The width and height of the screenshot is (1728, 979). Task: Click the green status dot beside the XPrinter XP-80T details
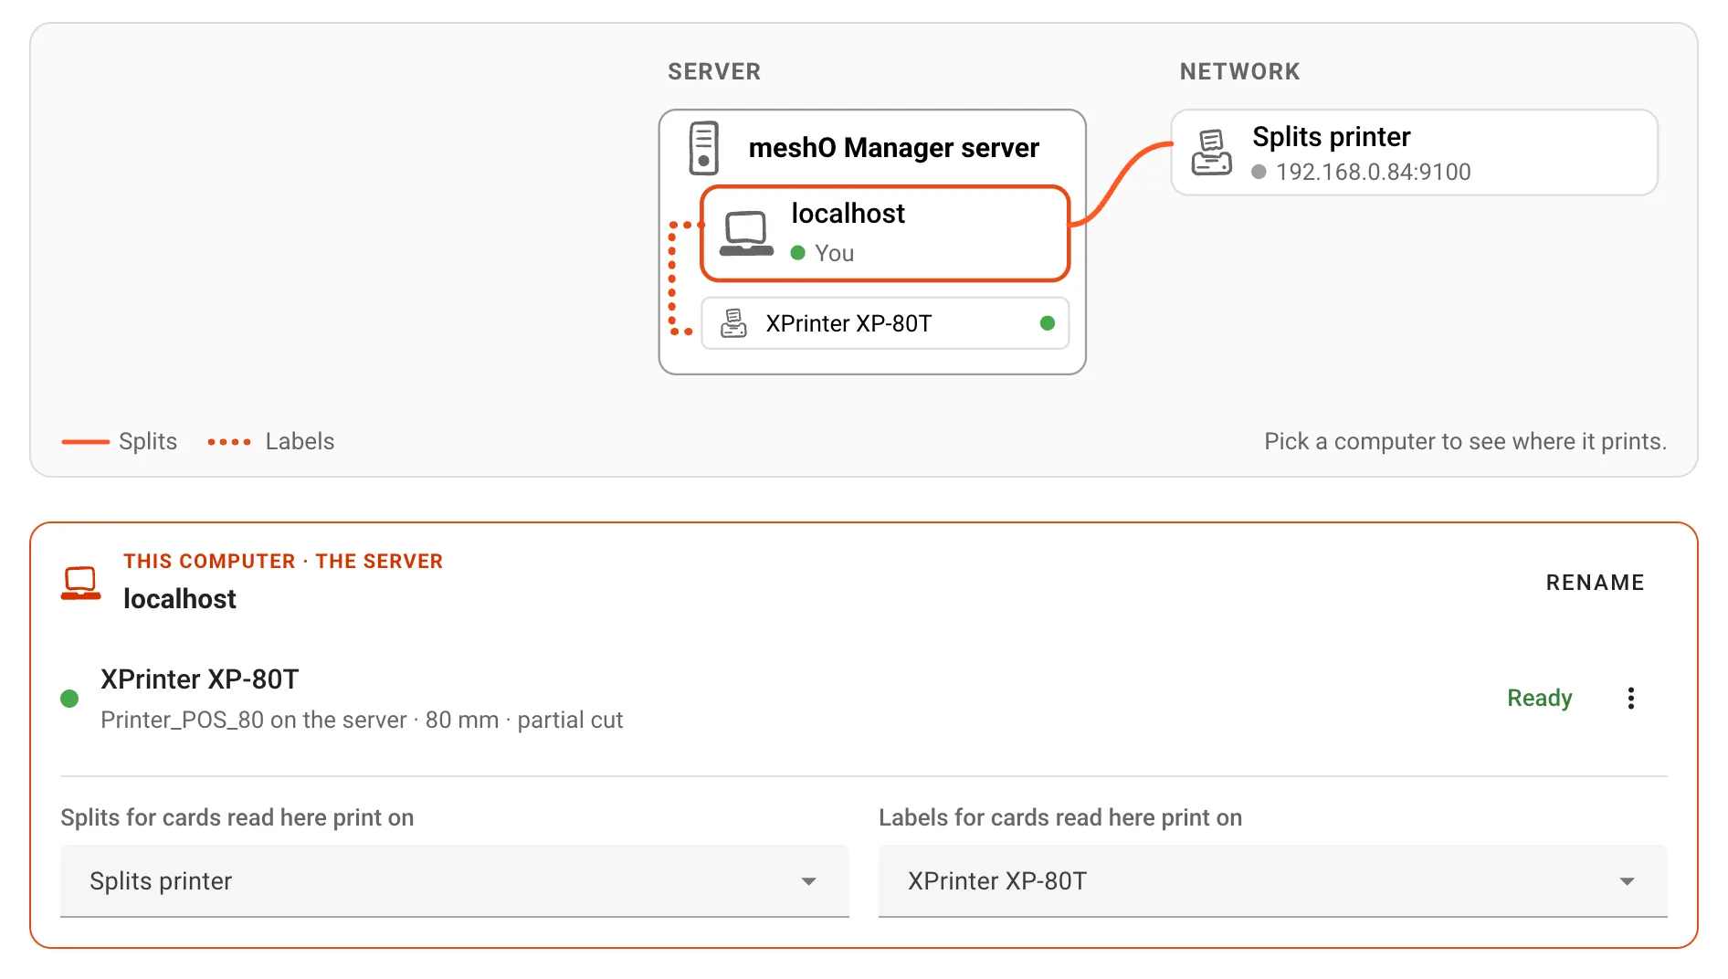69,699
